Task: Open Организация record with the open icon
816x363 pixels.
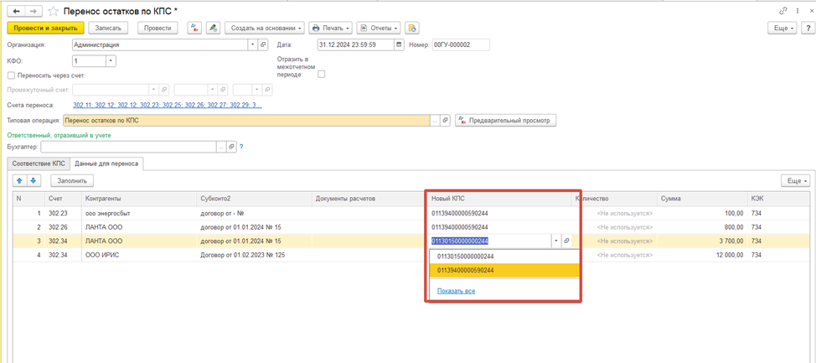Action: [x=263, y=44]
